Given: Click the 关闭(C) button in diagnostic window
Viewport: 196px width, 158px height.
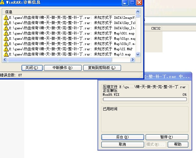Looking at the screenshot, I should tap(32, 68).
